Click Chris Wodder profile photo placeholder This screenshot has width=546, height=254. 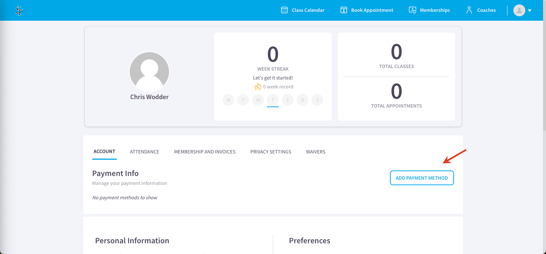coord(149,72)
